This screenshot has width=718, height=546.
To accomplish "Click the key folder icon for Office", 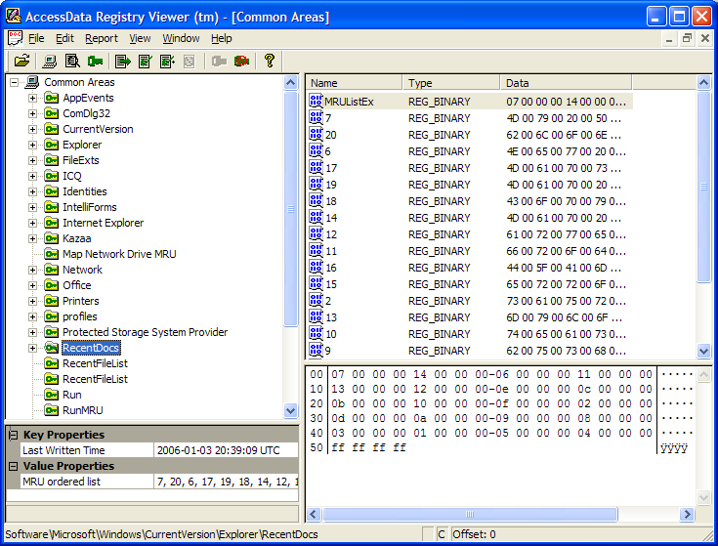I will (51, 285).
